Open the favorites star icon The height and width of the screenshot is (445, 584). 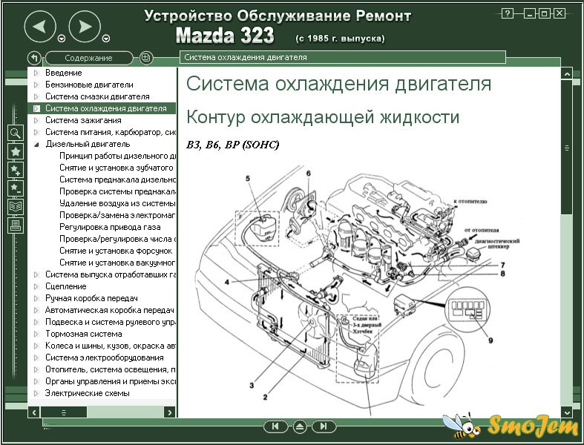point(16,151)
